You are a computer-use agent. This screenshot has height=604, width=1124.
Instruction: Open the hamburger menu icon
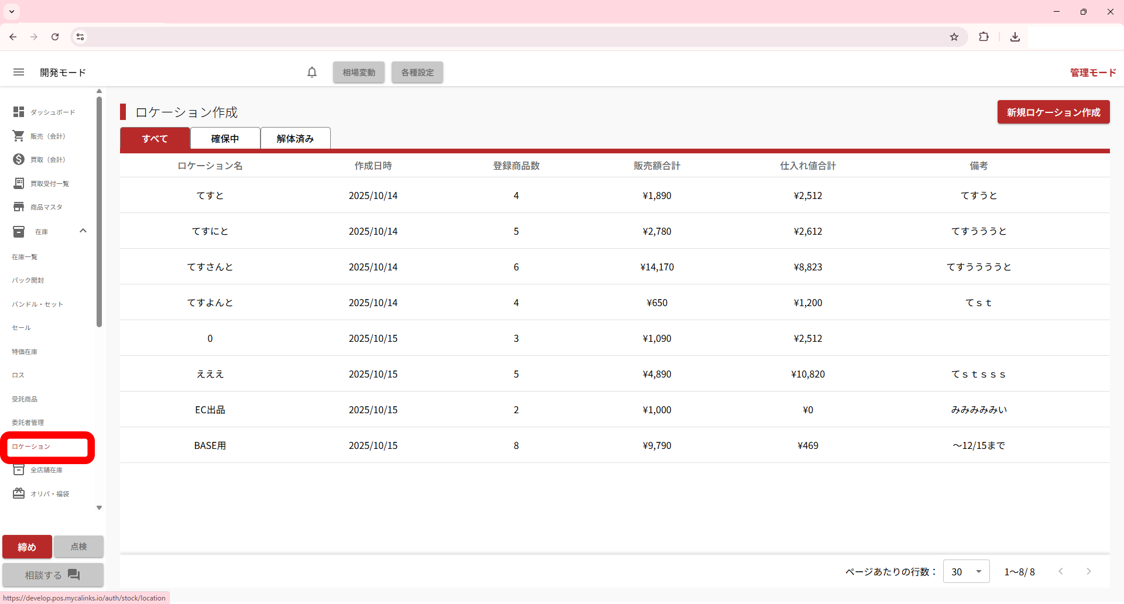19,72
